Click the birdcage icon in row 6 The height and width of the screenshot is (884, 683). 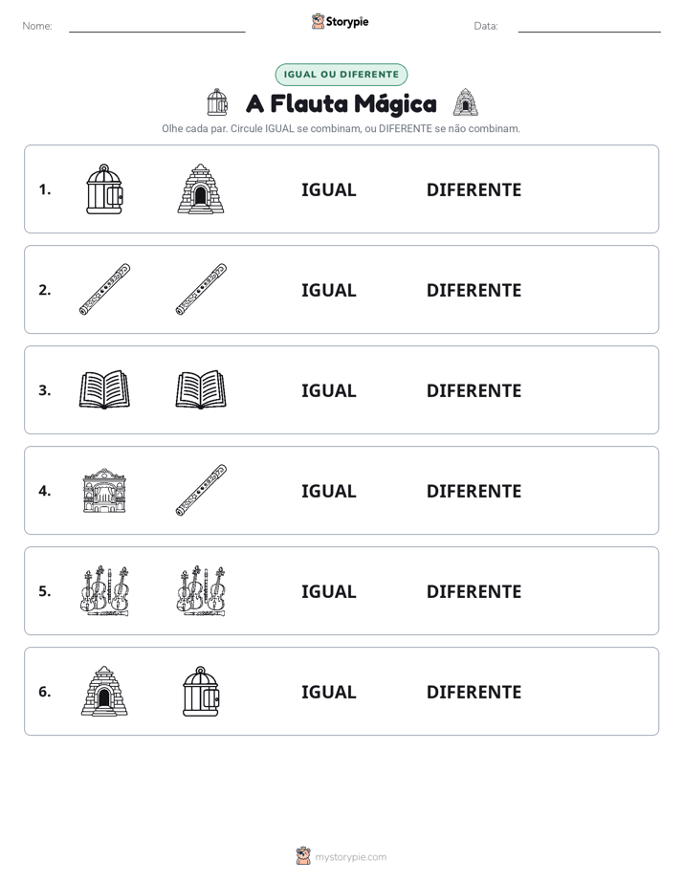coord(201,691)
